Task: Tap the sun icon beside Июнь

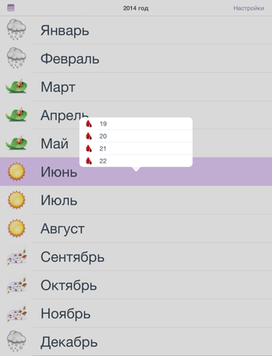Action: click(x=16, y=171)
